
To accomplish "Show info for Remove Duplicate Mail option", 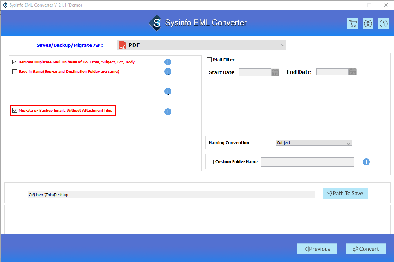I will pos(168,62).
